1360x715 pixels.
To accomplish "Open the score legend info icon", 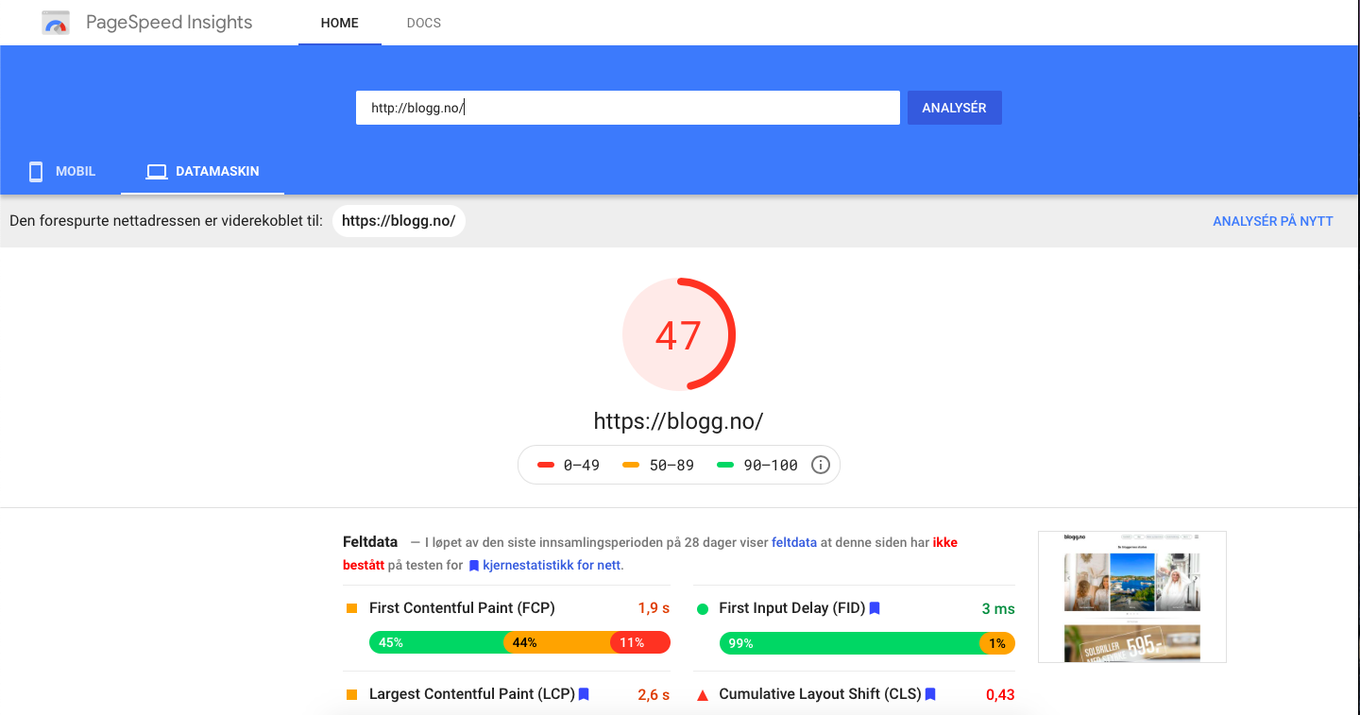I will click(x=821, y=465).
